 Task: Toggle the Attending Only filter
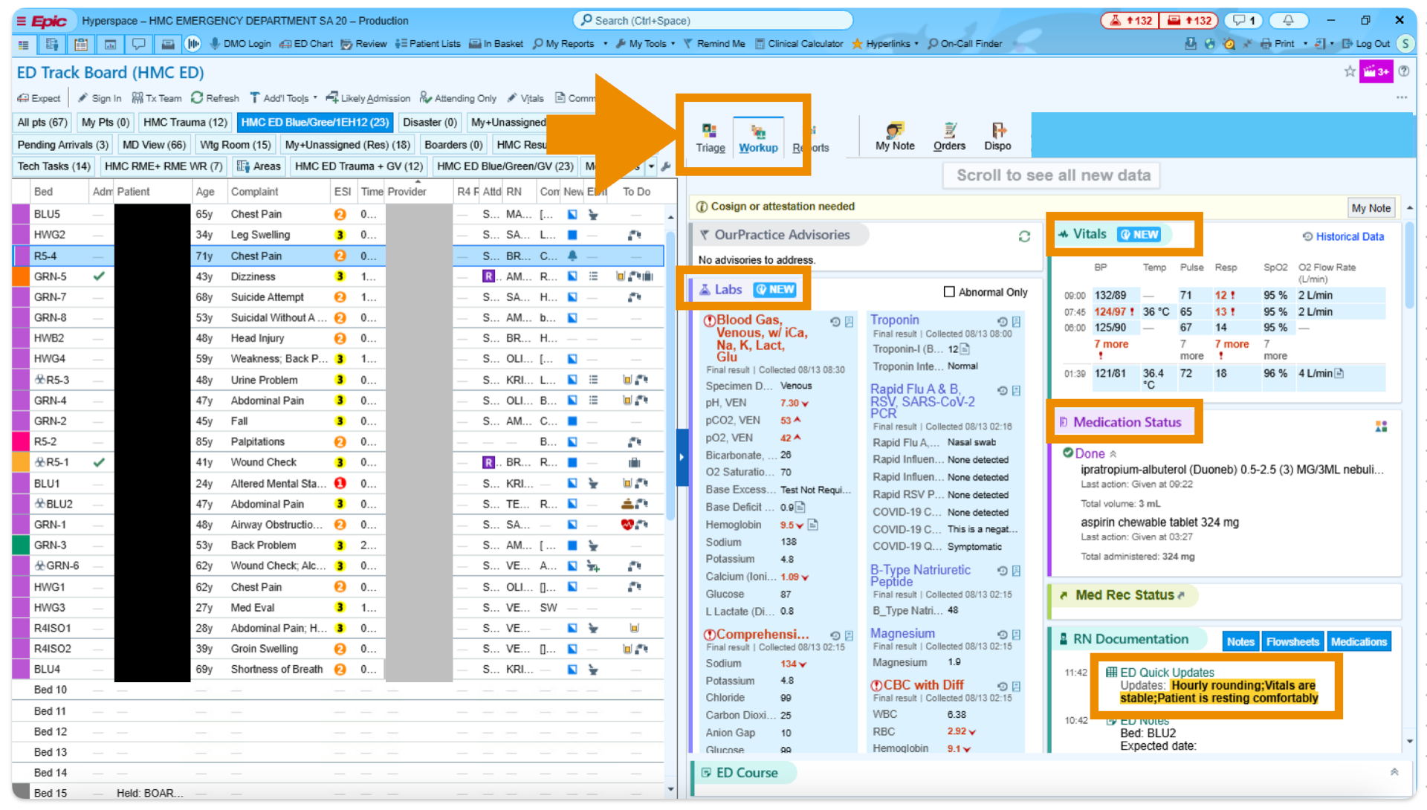pos(458,98)
